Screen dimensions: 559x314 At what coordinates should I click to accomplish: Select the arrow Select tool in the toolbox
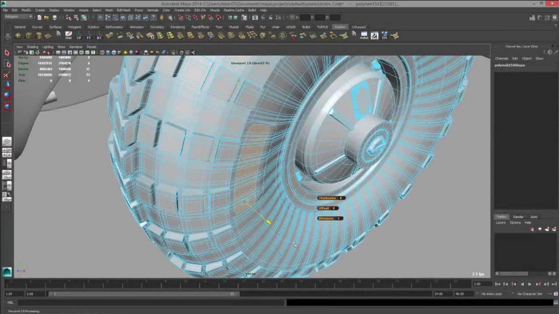(7, 53)
